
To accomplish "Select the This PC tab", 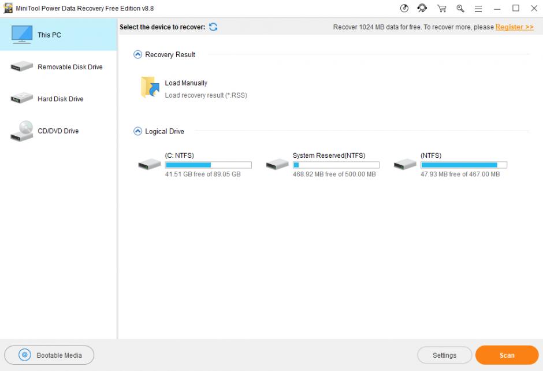I will pos(58,35).
